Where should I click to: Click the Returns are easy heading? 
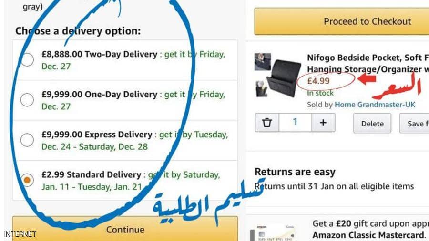(x=295, y=172)
